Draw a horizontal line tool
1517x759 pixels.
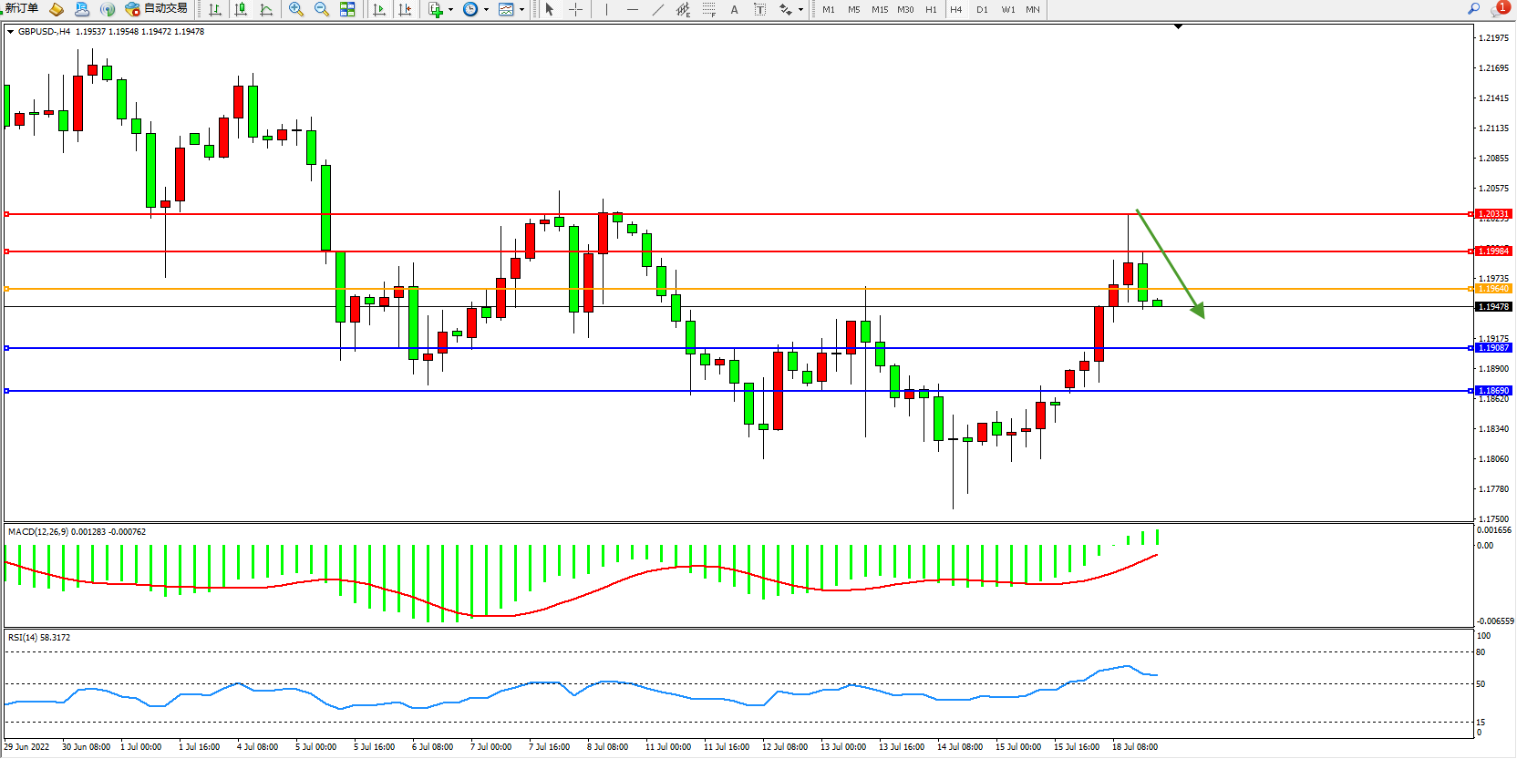[x=632, y=9]
